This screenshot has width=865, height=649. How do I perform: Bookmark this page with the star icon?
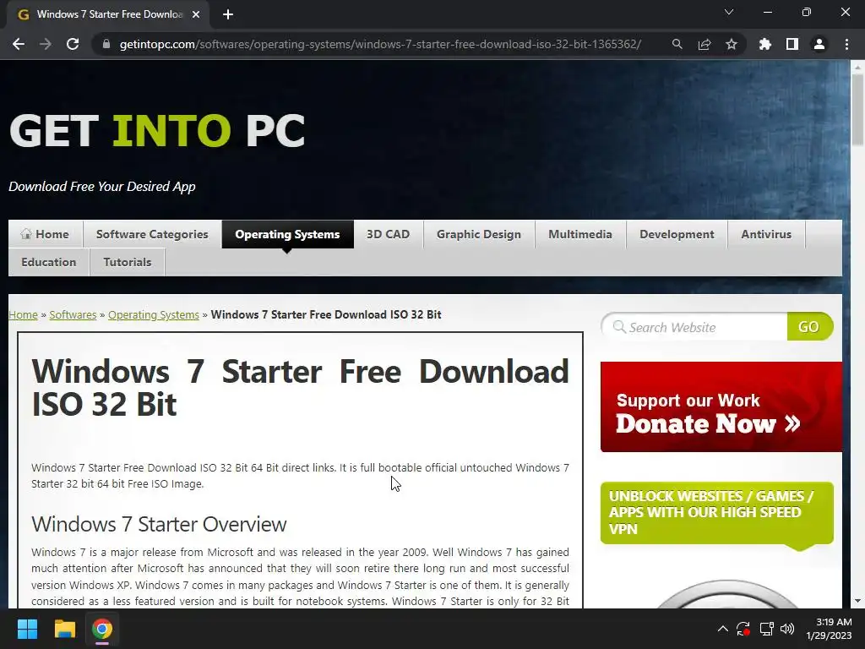732,44
